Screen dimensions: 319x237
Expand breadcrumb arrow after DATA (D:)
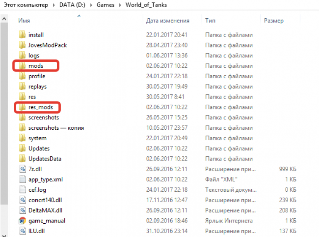click(91, 5)
